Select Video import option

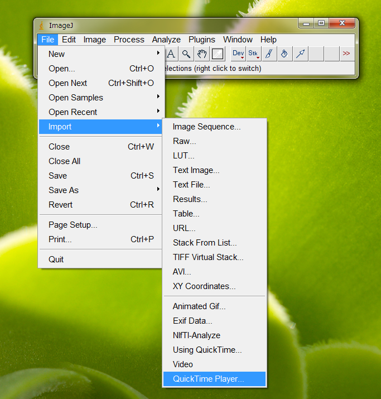coord(214,364)
